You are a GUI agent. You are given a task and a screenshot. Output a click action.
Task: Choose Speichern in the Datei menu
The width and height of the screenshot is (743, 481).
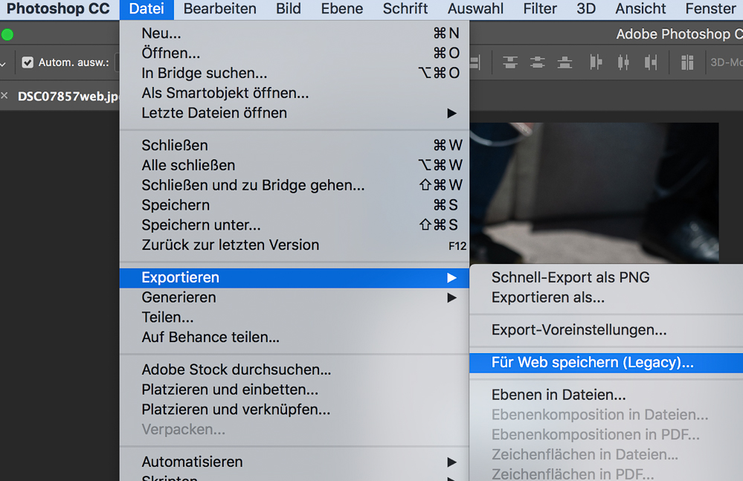click(295, 205)
